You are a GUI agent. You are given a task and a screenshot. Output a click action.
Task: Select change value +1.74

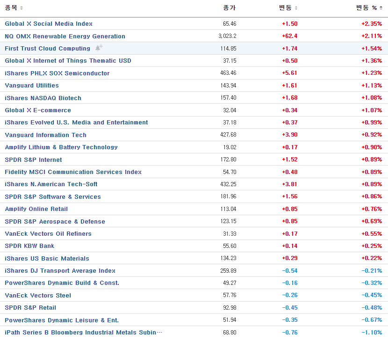290,49
